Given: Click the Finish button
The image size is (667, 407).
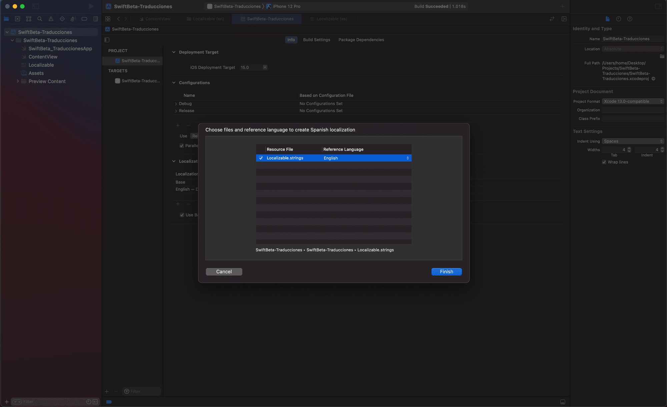Looking at the screenshot, I should pyautogui.click(x=447, y=272).
